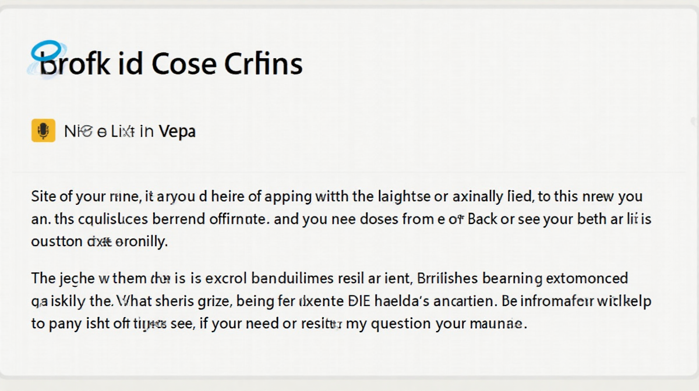Click the yellow microphone icon
Screen dimensions: 699x391
click(x=43, y=131)
